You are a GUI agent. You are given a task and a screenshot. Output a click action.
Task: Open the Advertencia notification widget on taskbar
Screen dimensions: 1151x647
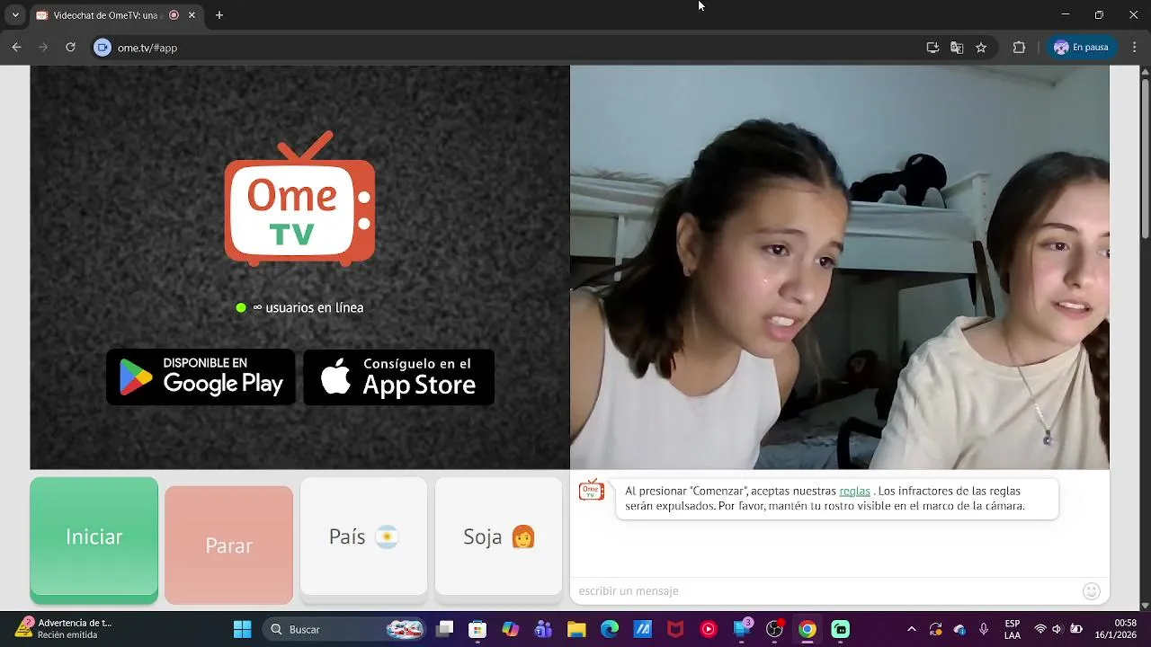(63, 629)
